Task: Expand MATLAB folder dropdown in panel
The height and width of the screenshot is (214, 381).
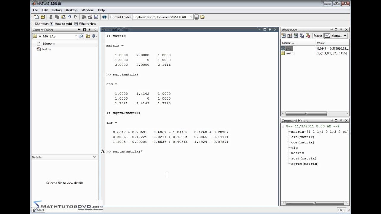Action: coord(76,36)
